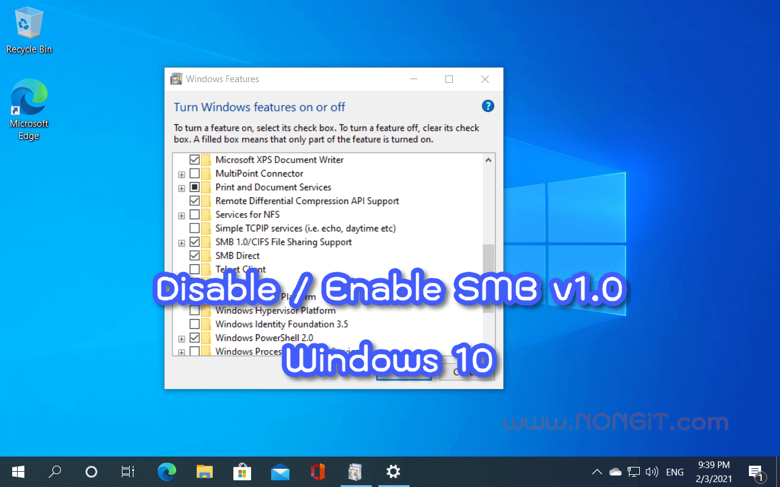The image size is (780, 487).
Task: Open volume speaker tray icon
Action: click(x=652, y=472)
